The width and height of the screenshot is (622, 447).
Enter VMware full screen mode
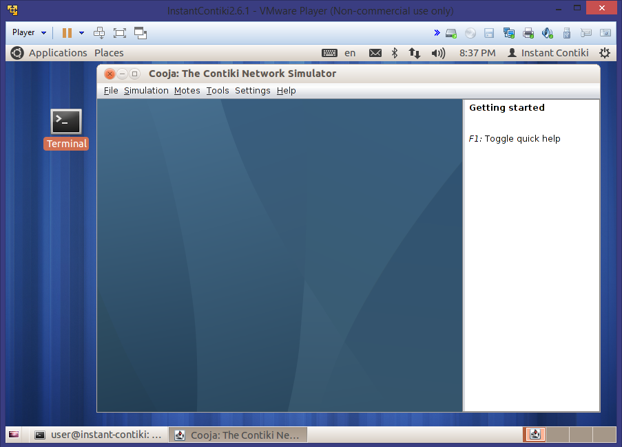click(119, 33)
